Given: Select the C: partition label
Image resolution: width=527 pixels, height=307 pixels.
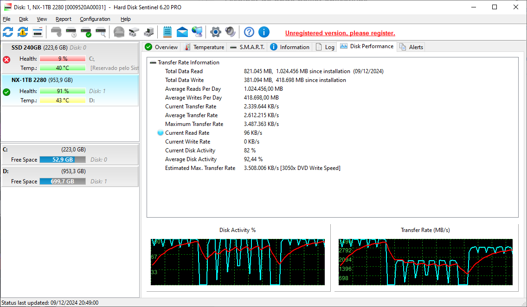Looking at the screenshot, I should [x=6, y=150].
